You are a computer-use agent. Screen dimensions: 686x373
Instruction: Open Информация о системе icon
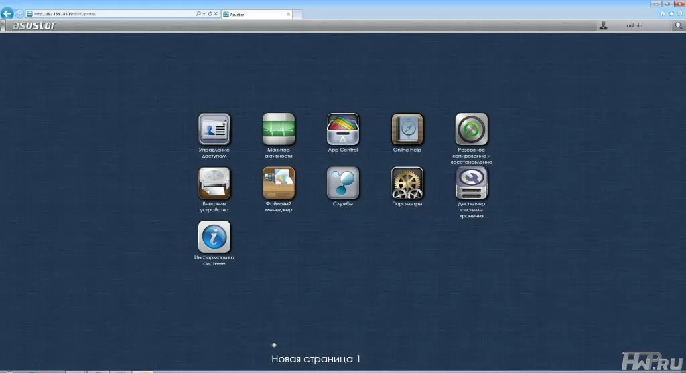point(214,237)
